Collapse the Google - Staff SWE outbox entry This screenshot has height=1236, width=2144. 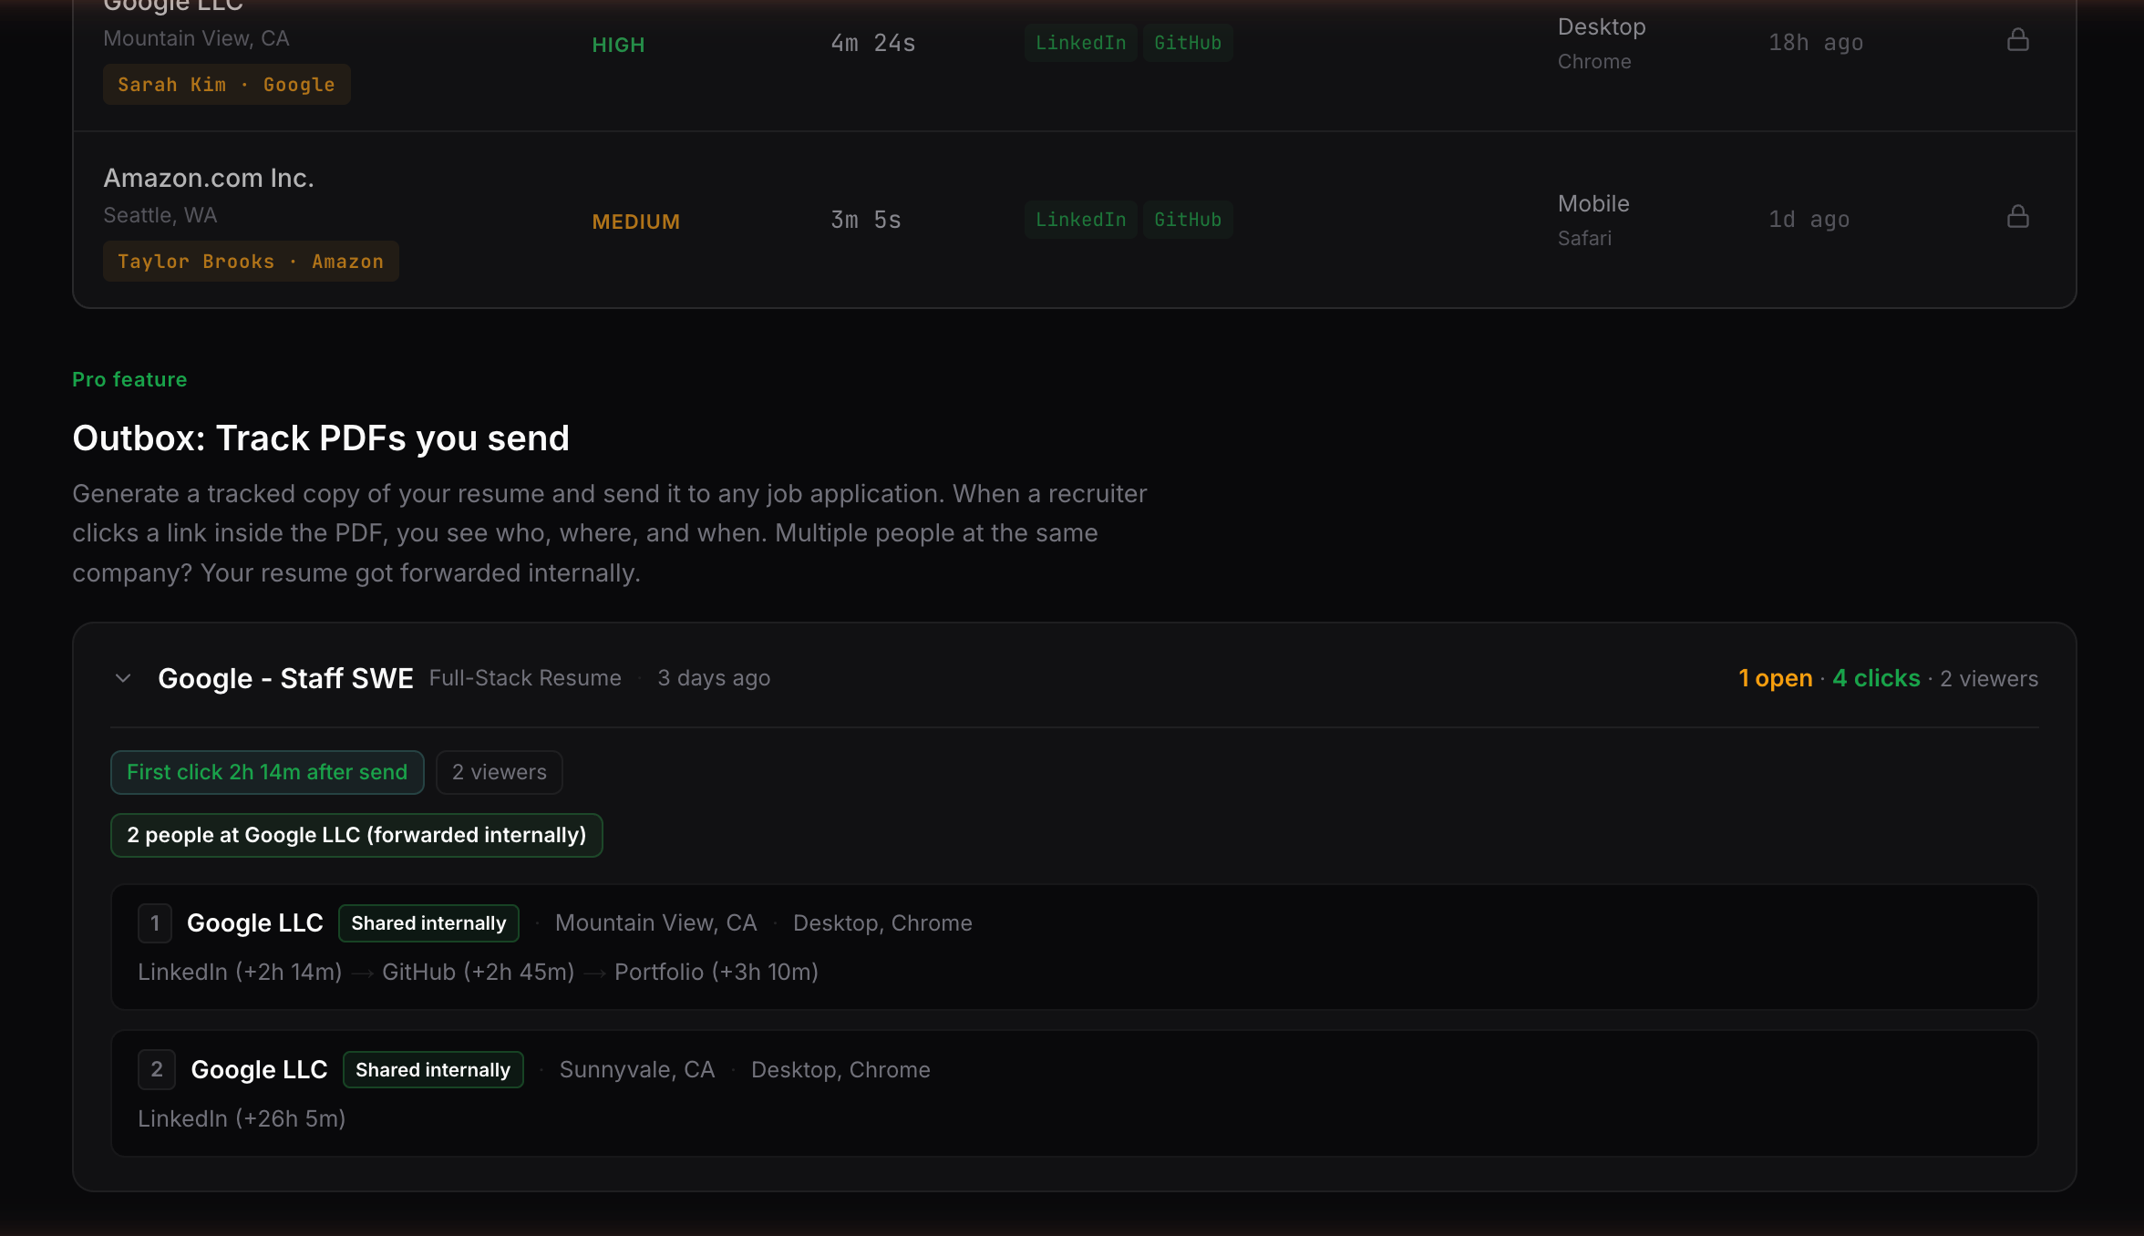pyautogui.click(x=123, y=677)
